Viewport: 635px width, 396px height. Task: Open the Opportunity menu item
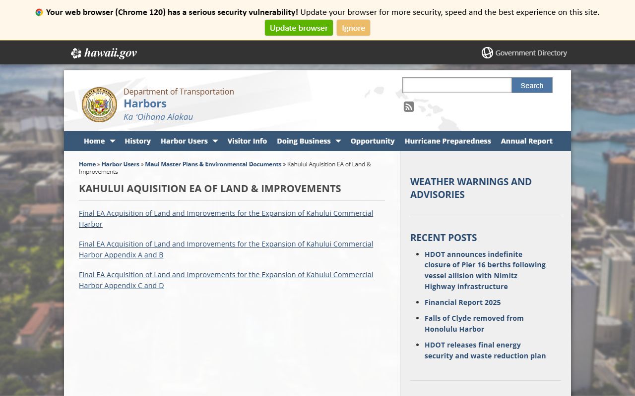pyautogui.click(x=373, y=141)
